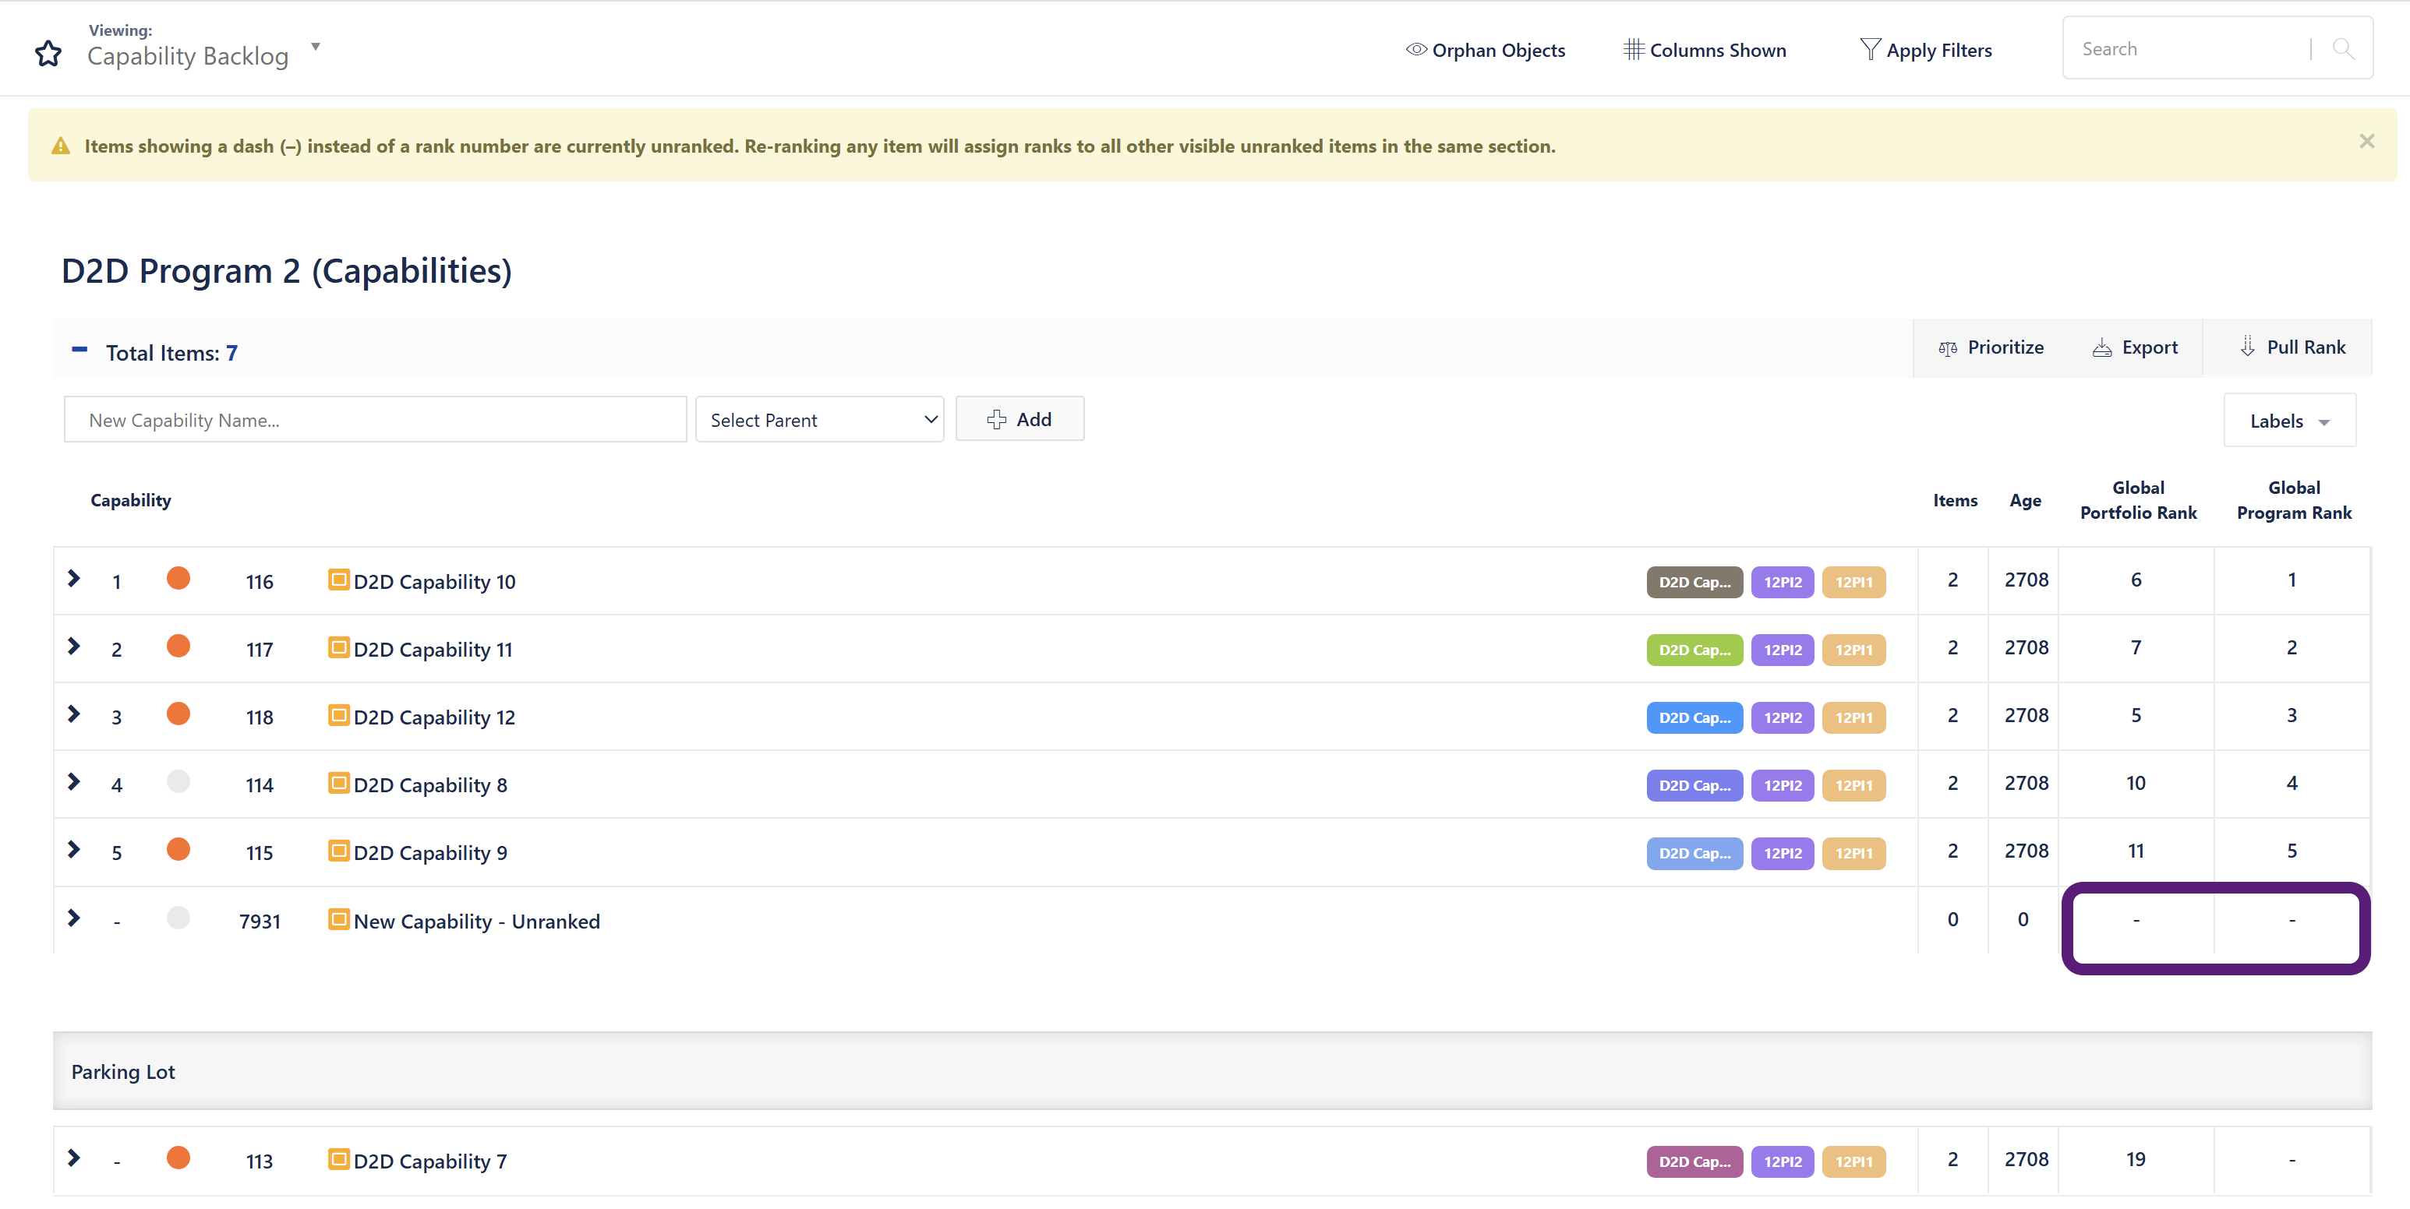This screenshot has height=1209, width=2410.
Task: Click orange status dot for D2D Capability 9
Action: pyautogui.click(x=178, y=849)
